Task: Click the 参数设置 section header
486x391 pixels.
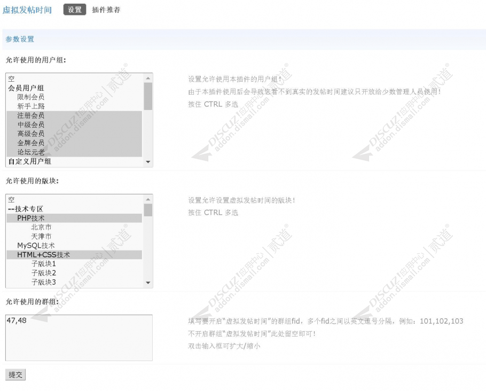Action: point(20,39)
